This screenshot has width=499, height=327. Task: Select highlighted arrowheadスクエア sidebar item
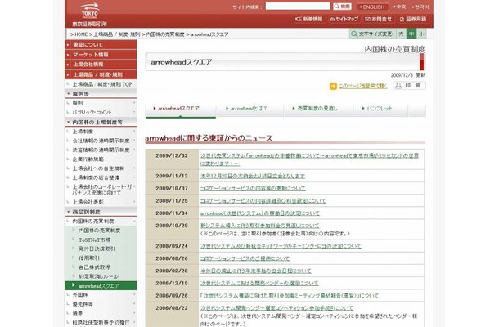click(101, 285)
